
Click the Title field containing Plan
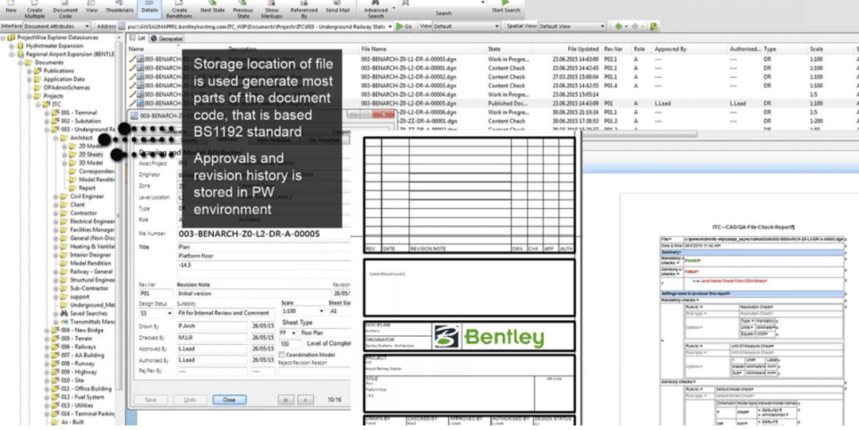click(x=263, y=248)
